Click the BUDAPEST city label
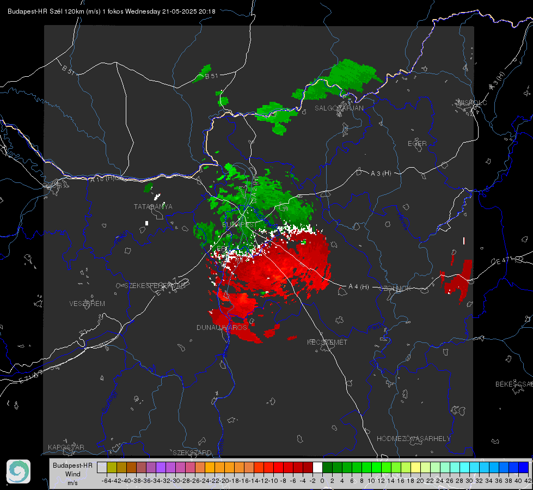 (240, 225)
